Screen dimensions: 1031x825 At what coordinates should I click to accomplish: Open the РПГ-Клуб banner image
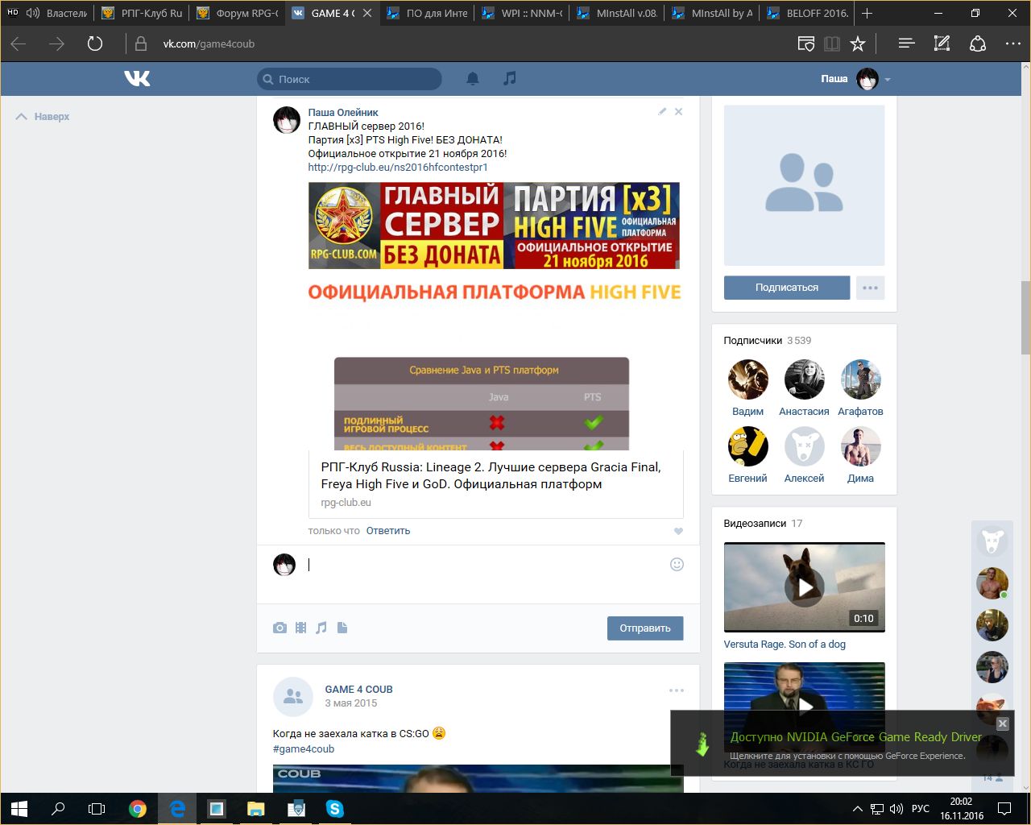click(x=494, y=226)
